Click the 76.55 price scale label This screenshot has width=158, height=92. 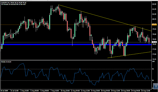(154, 59)
